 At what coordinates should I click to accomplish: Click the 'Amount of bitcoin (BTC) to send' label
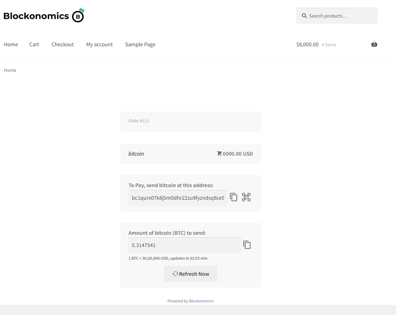(167, 233)
